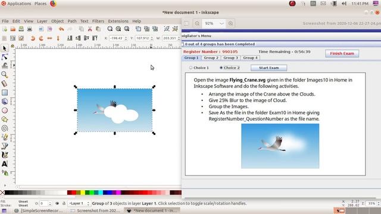Open the Extensions menu

tap(118, 21)
